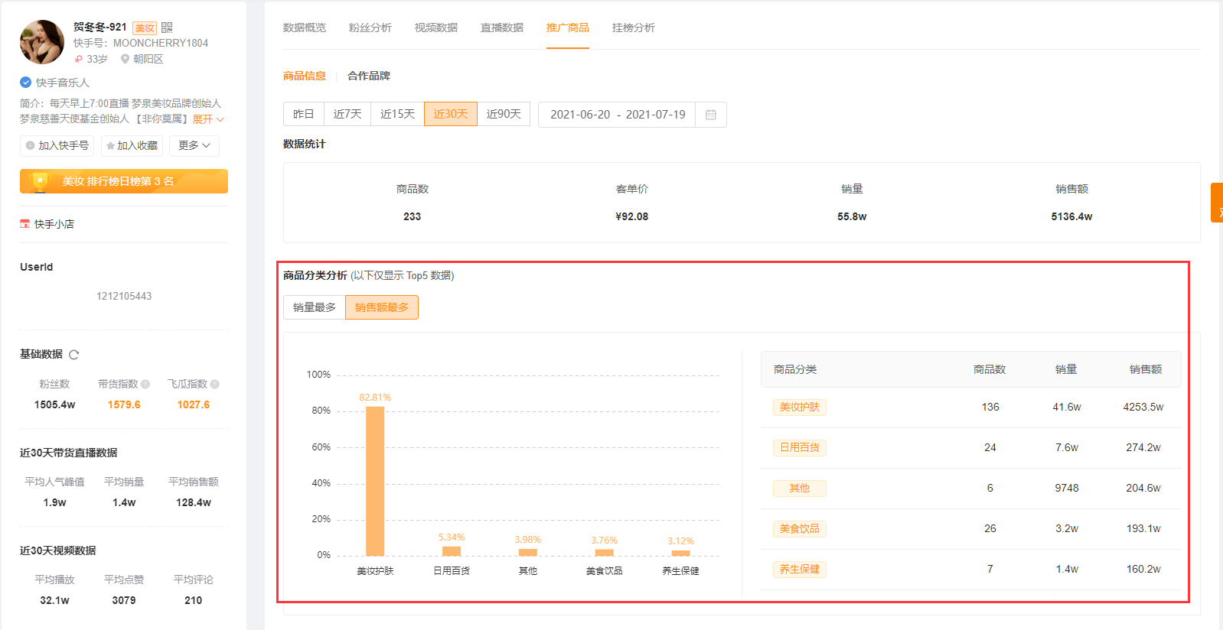Click 快手号 MOONCHERRY1804 text
The width and height of the screenshot is (1223, 630).
(x=141, y=43)
